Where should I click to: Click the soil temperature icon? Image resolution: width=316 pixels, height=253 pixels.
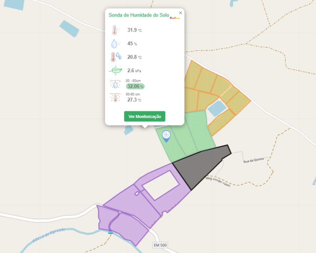click(115, 98)
